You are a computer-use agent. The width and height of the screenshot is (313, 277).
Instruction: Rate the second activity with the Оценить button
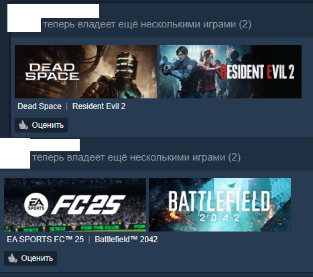click(30, 258)
